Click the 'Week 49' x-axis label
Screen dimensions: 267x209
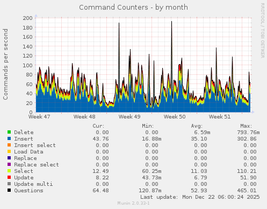point(129,117)
